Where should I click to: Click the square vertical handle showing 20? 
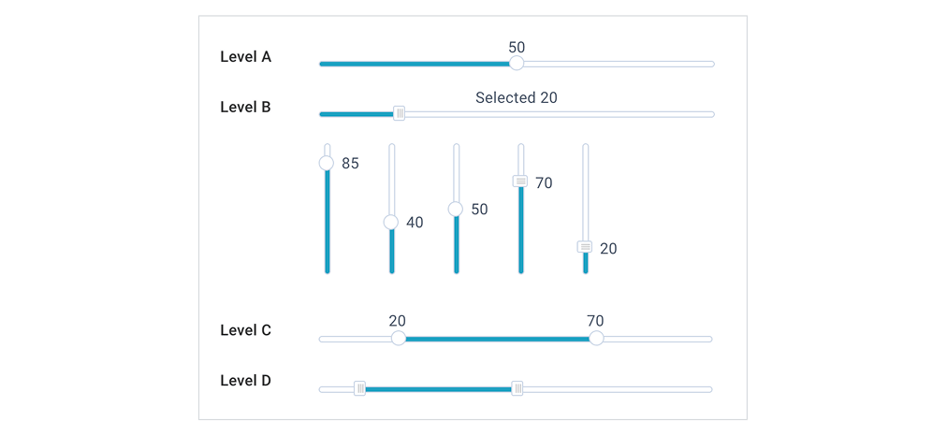(x=585, y=247)
